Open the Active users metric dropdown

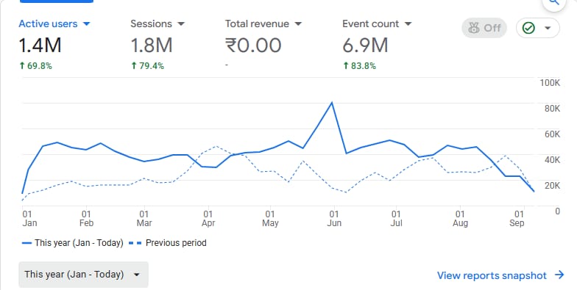click(x=54, y=23)
